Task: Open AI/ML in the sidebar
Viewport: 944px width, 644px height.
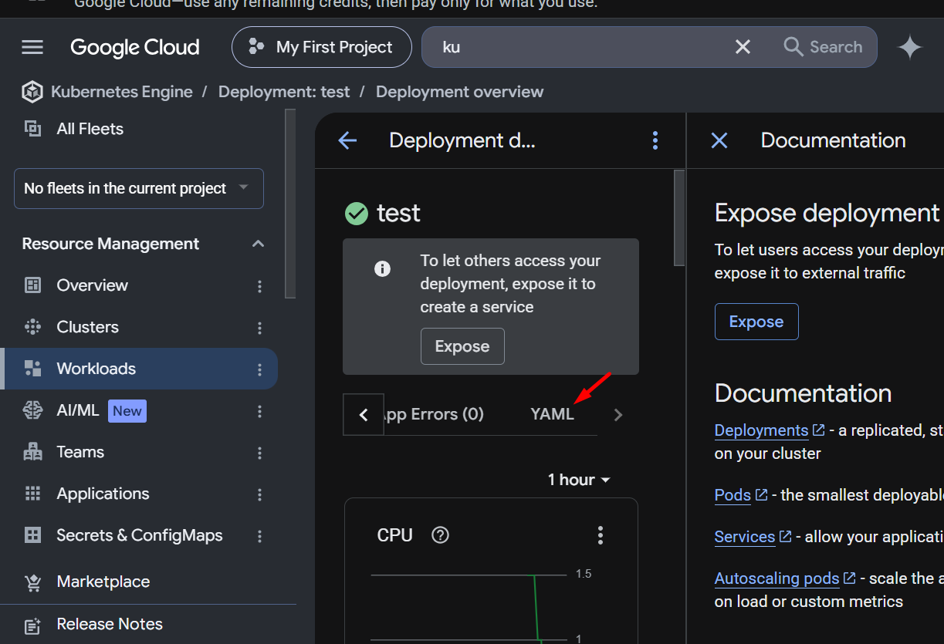Action: pyautogui.click(x=78, y=410)
